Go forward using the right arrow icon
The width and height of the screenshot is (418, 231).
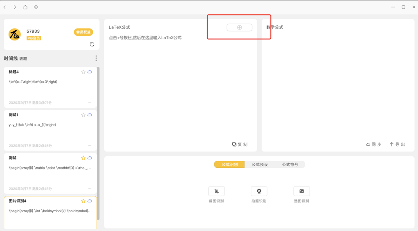coord(15,7)
